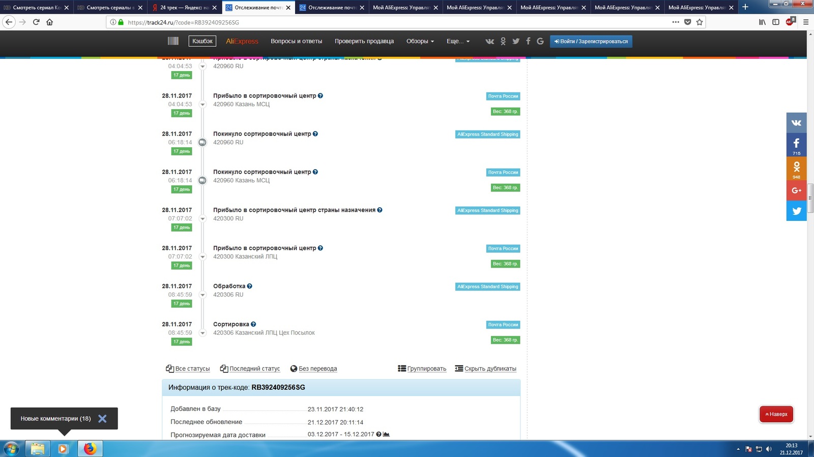Viewport: 814px width, 457px height.
Task: Click the page vertical scrollbar
Action: click(810, 199)
